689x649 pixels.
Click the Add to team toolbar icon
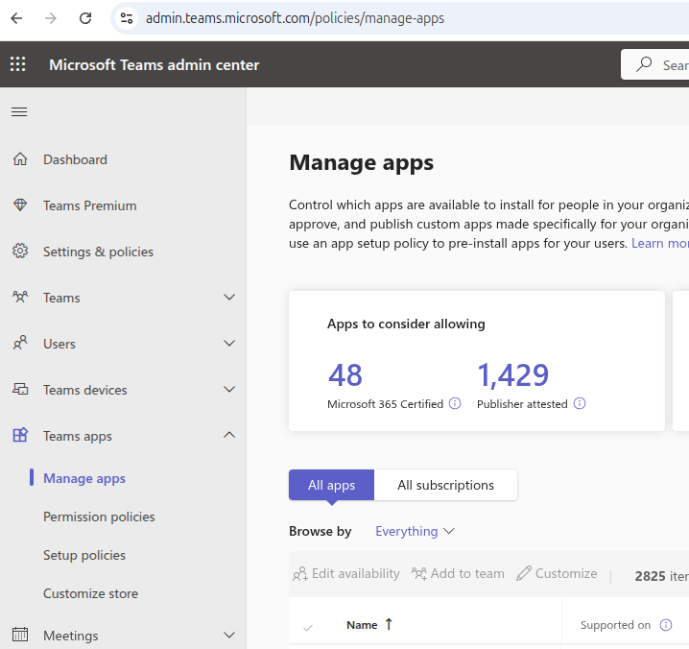(419, 574)
